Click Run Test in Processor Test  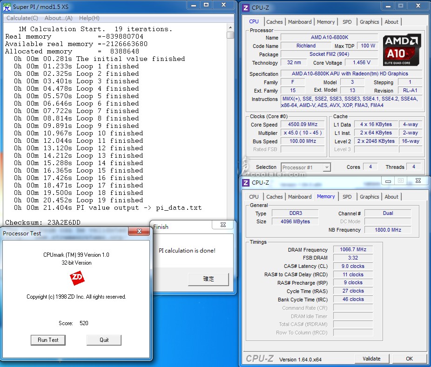[48, 340]
